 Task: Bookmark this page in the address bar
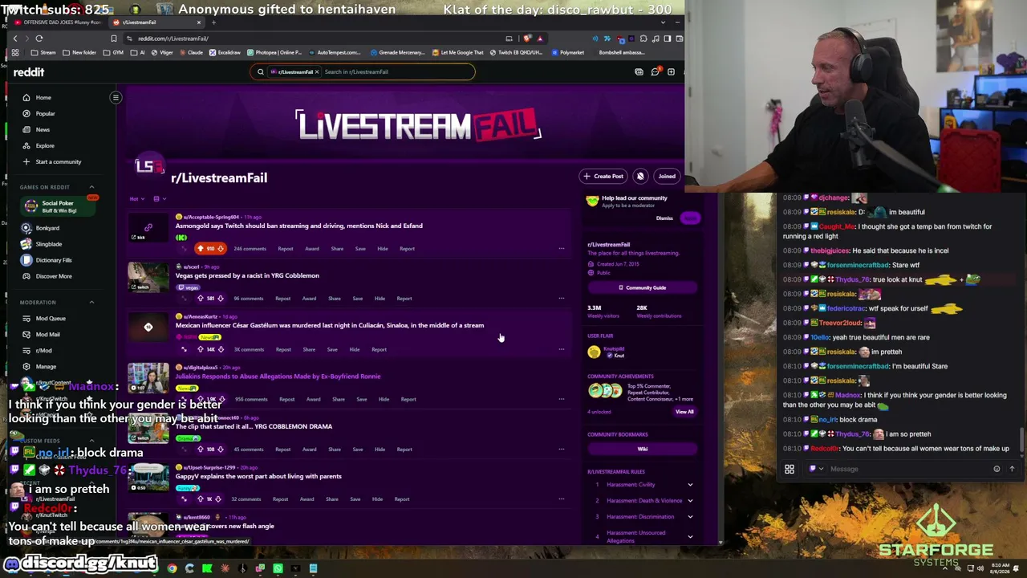(x=113, y=39)
